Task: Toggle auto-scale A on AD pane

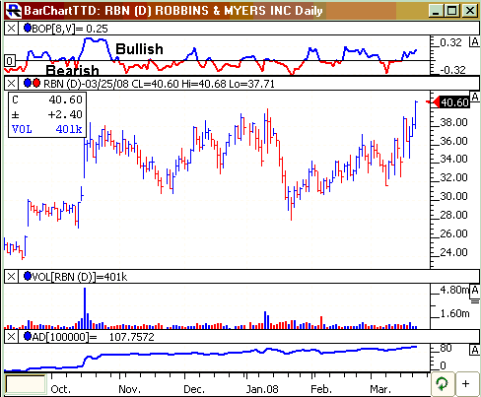Action: 474,350
